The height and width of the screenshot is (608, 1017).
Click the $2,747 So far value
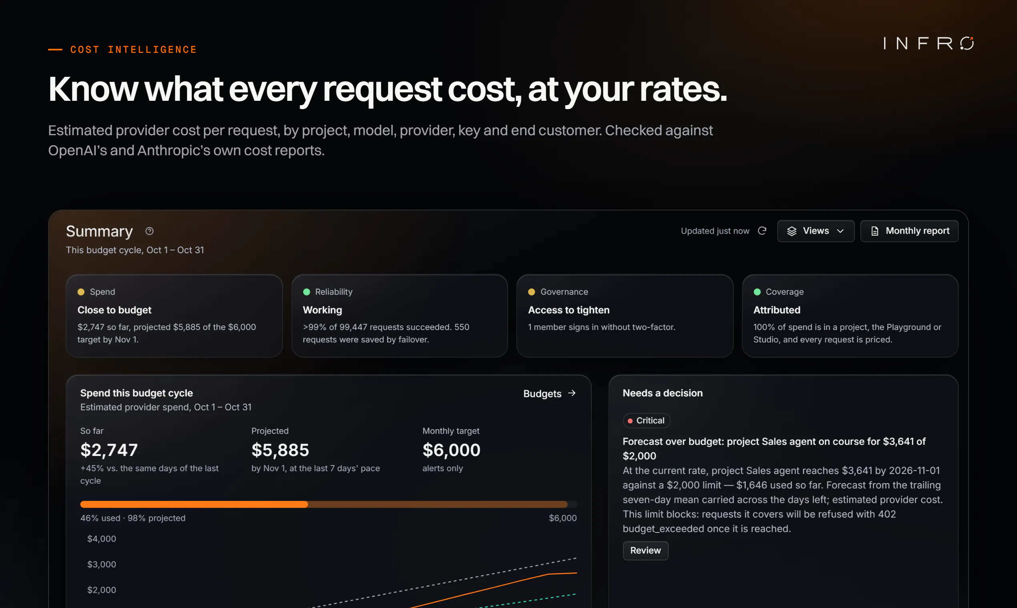(x=109, y=450)
